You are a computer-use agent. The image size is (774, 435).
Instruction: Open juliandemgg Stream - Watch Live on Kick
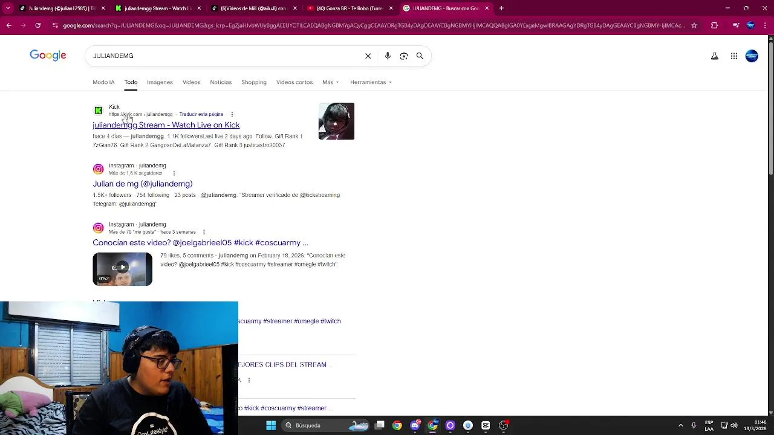166,125
